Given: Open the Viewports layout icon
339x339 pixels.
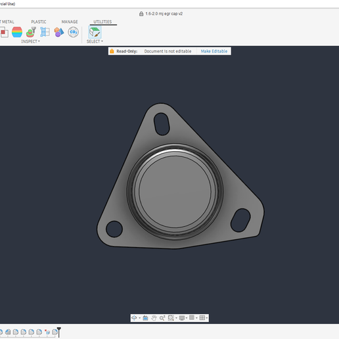Looking at the screenshot, I should pos(202,318).
